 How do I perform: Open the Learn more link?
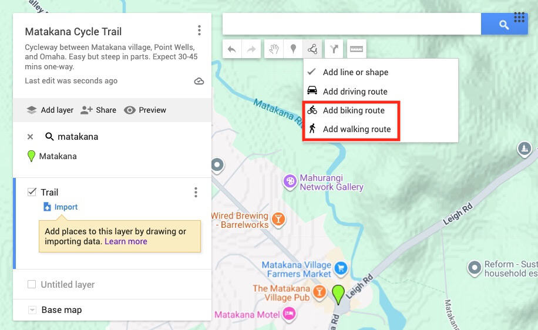click(x=126, y=241)
